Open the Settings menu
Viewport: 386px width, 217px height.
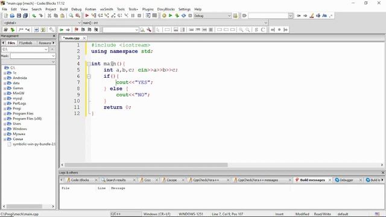(185, 9)
